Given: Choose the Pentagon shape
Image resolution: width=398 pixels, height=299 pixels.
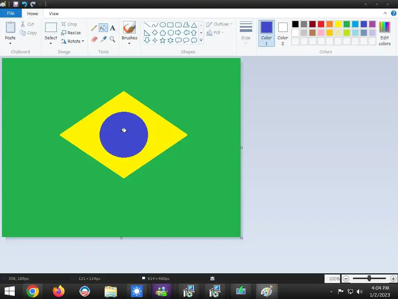Looking at the screenshot, I should coord(163,33).
